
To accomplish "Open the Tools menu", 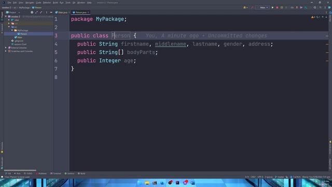I will pos(68,3).
